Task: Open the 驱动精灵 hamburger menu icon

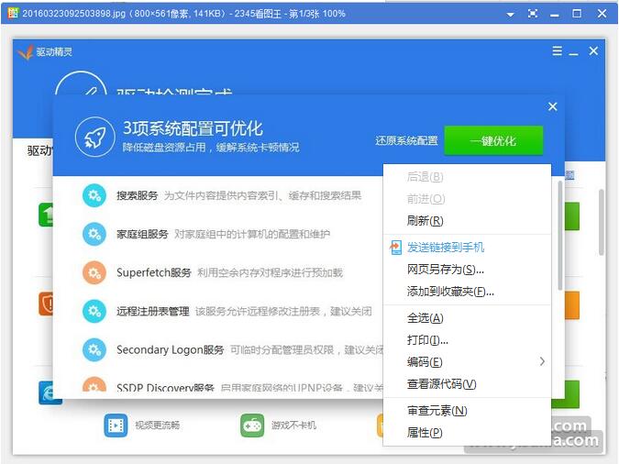Action: tap(557, 51)
